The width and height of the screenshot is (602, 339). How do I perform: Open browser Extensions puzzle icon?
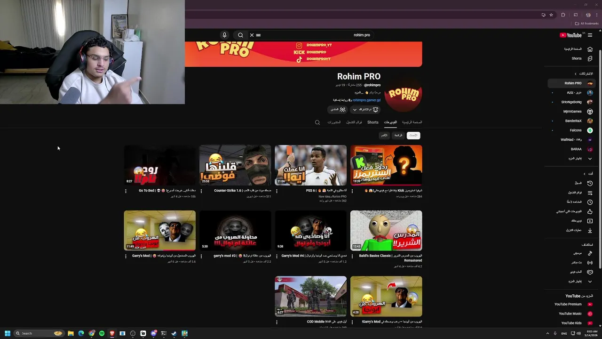click(563, 15)
